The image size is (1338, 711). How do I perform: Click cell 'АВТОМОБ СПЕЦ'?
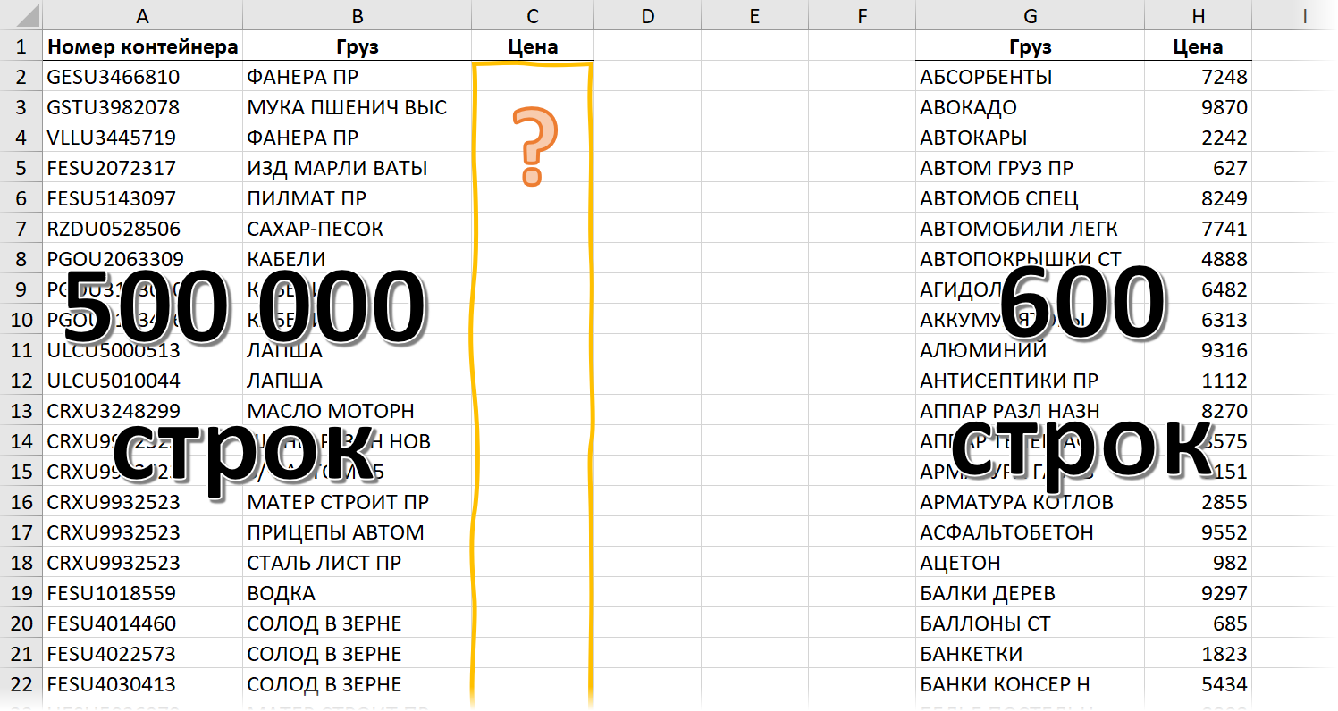click(x=1030, y=198)
